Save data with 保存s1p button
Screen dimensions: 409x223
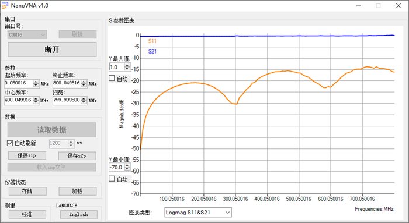[27, 155]
